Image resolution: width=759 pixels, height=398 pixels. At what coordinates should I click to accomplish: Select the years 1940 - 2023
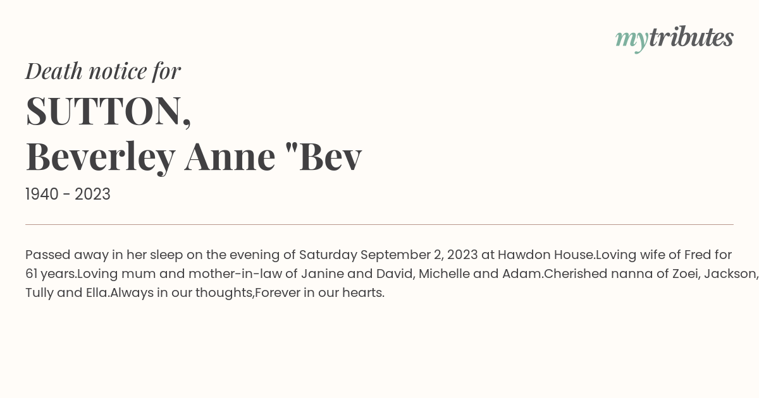(68, 194)
